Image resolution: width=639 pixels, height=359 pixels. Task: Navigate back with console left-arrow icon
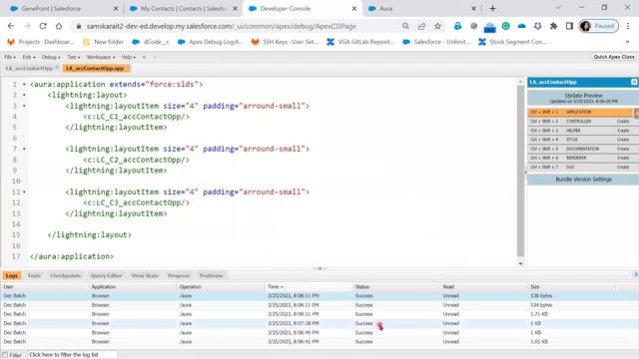click(144, 57)
